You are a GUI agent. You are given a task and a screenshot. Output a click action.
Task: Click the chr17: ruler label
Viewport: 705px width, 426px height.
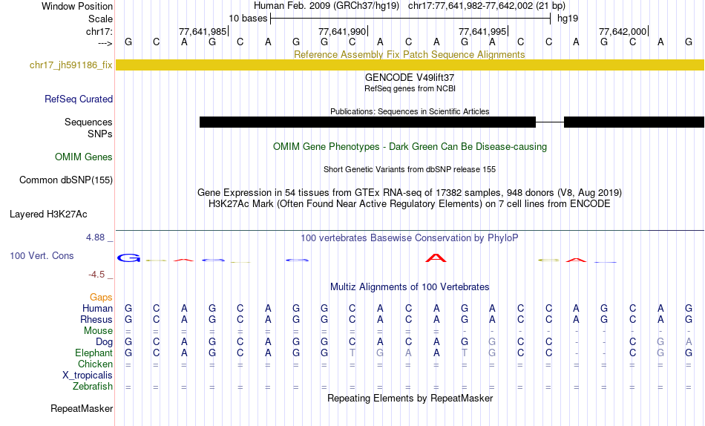click(x=99, y=31)
